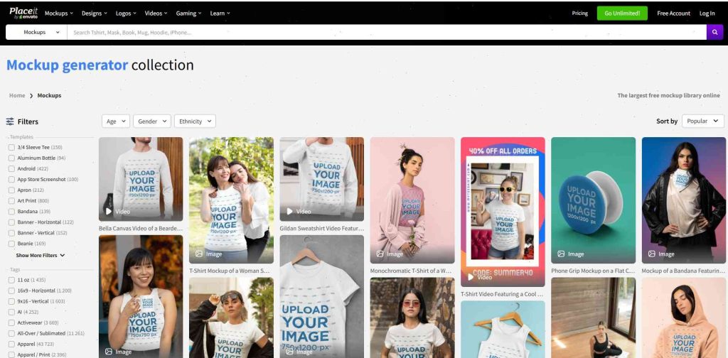728x358 pixels.
Task: Open the Pricing link
Action: [580, 13]
